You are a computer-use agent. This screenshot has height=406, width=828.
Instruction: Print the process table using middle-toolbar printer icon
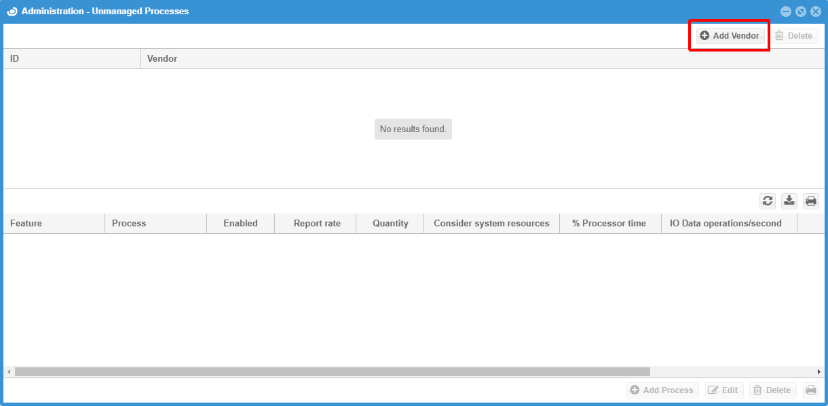[811, 201]
